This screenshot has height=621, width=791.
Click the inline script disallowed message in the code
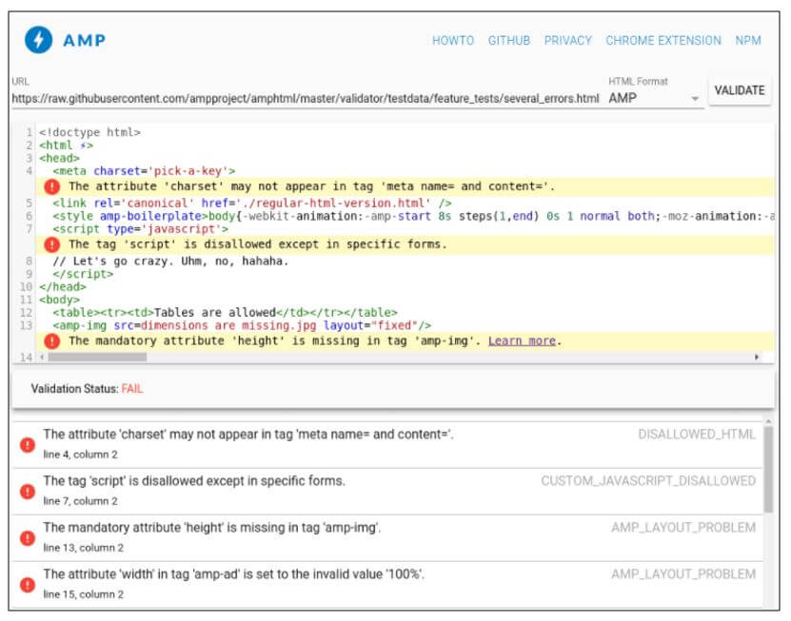(258, 245)
